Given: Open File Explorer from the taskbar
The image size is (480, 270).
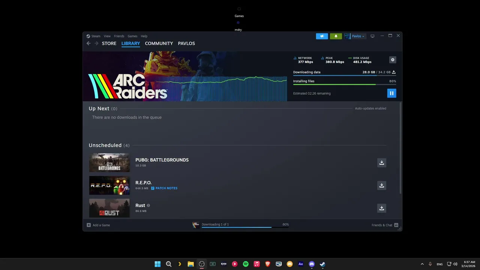Looking at the screenshot, I should [x=190, y=264].
